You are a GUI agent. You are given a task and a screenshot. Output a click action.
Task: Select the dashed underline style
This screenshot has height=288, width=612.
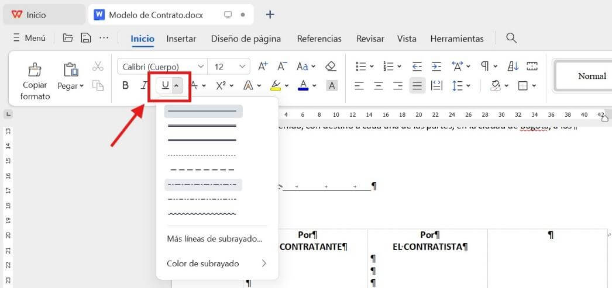click(x=202, y=169)
